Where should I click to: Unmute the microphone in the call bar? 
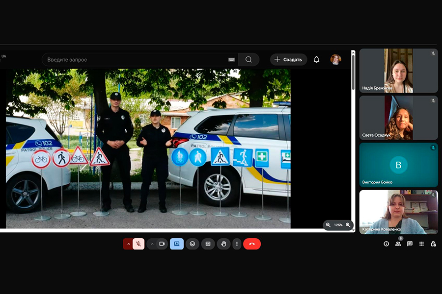click(x=138, y=244)
